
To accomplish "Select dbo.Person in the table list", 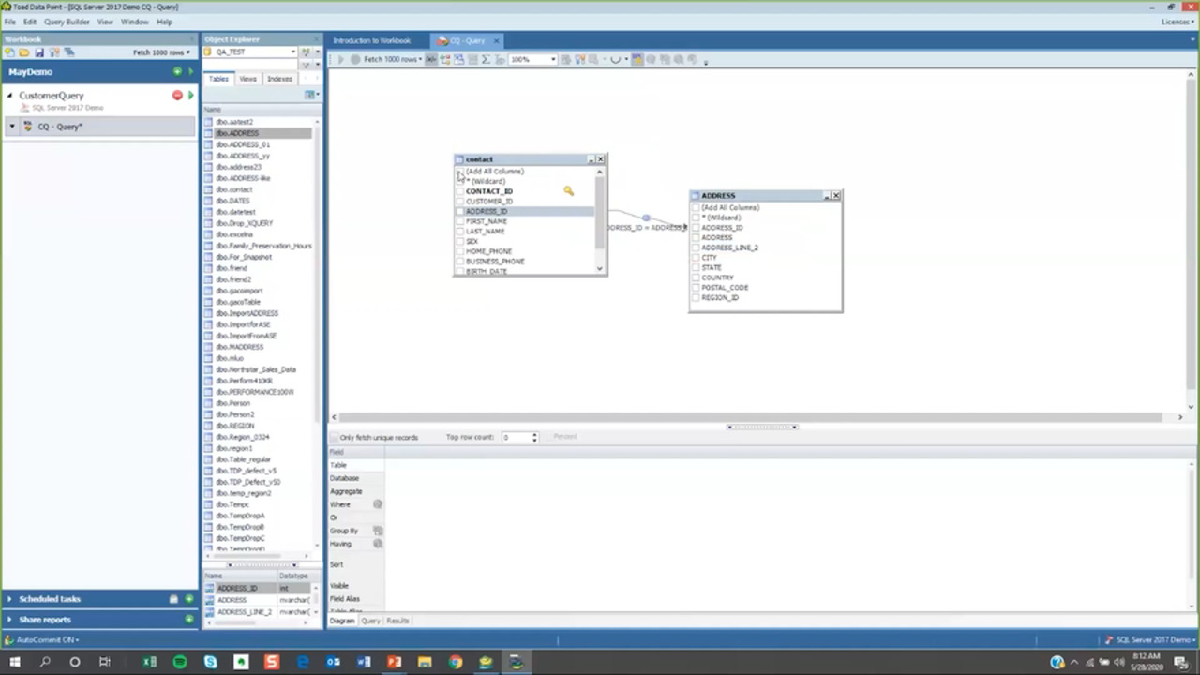I will tap(233, 403).
